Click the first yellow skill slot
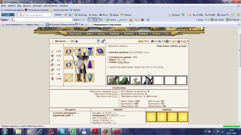 pyautogui.click(x=151, y=117)
